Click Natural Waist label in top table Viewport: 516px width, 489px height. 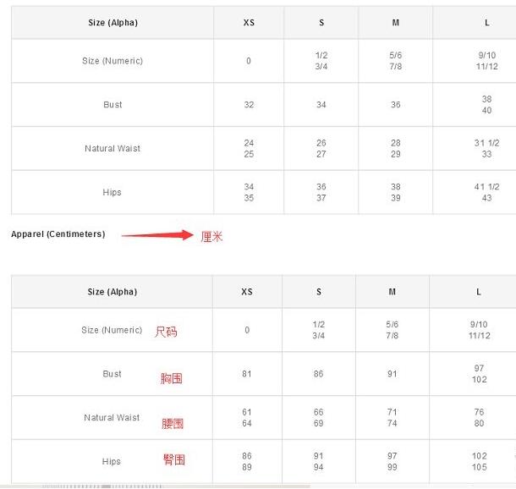113,149
